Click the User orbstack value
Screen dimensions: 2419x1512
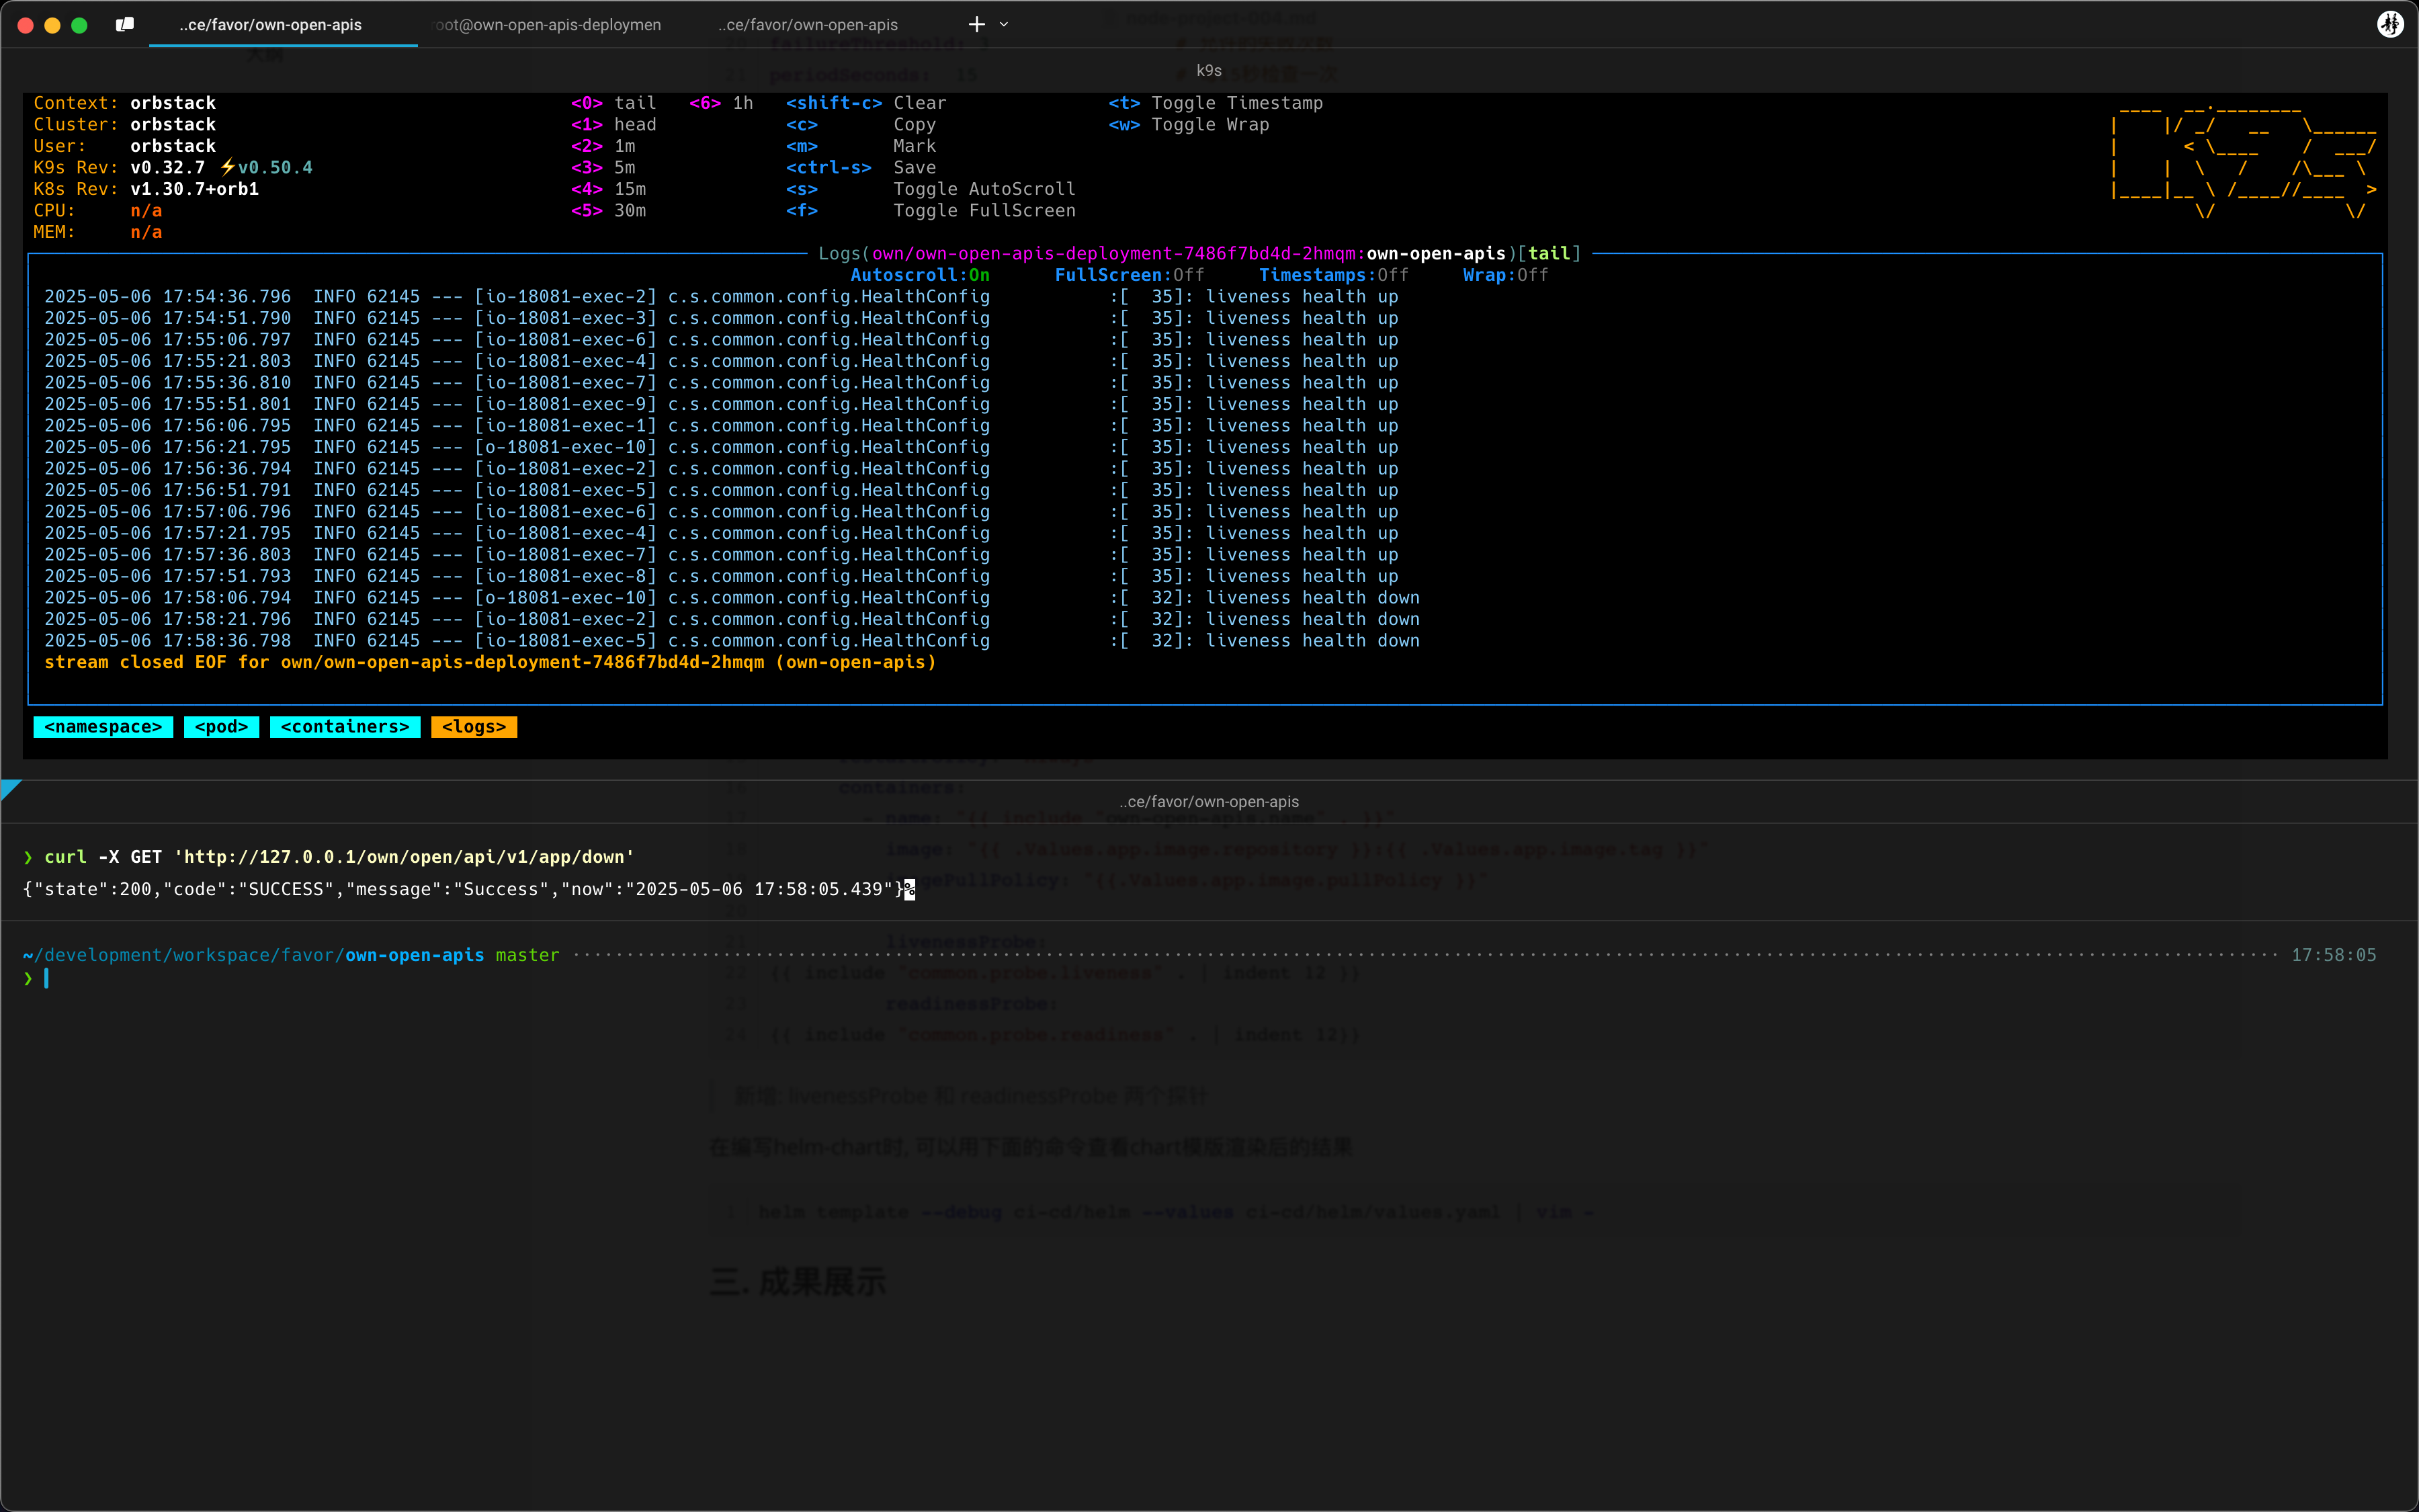click(173, 146)
